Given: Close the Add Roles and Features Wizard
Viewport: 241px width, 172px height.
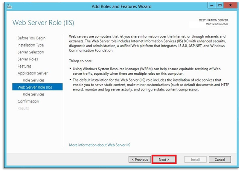Looking at the screenshot, I should coord(230,5).
